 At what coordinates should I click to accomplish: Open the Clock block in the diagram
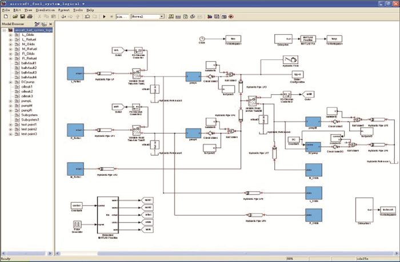pos(202,39)
